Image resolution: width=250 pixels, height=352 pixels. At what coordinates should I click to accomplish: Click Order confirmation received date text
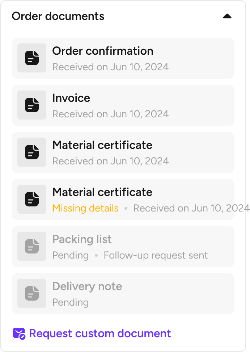click(x=110, y=67)
